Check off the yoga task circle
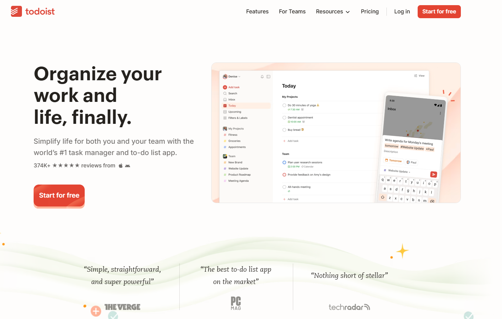 [284, 105]
